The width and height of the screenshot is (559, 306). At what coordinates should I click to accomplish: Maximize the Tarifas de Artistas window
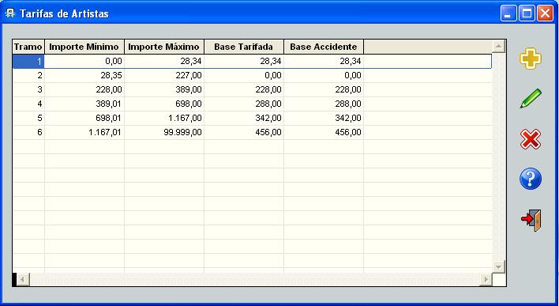[527, 14]
